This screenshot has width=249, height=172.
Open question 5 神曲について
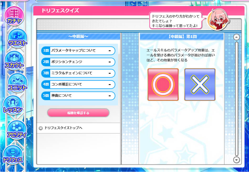click(x=78, y=96)
